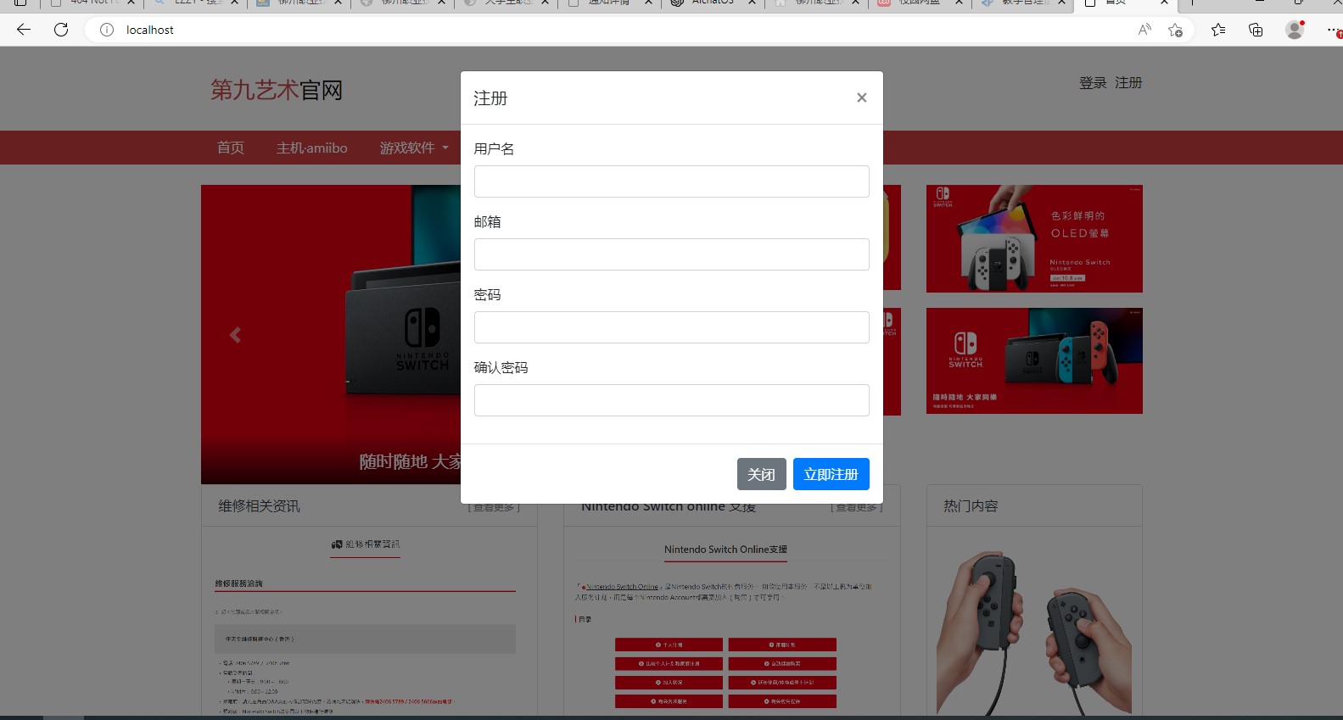Image resolution: width=1343 pixels, height=720 pixels.
Task: Click the 密码 field above 确认密码
Action: 672,327
